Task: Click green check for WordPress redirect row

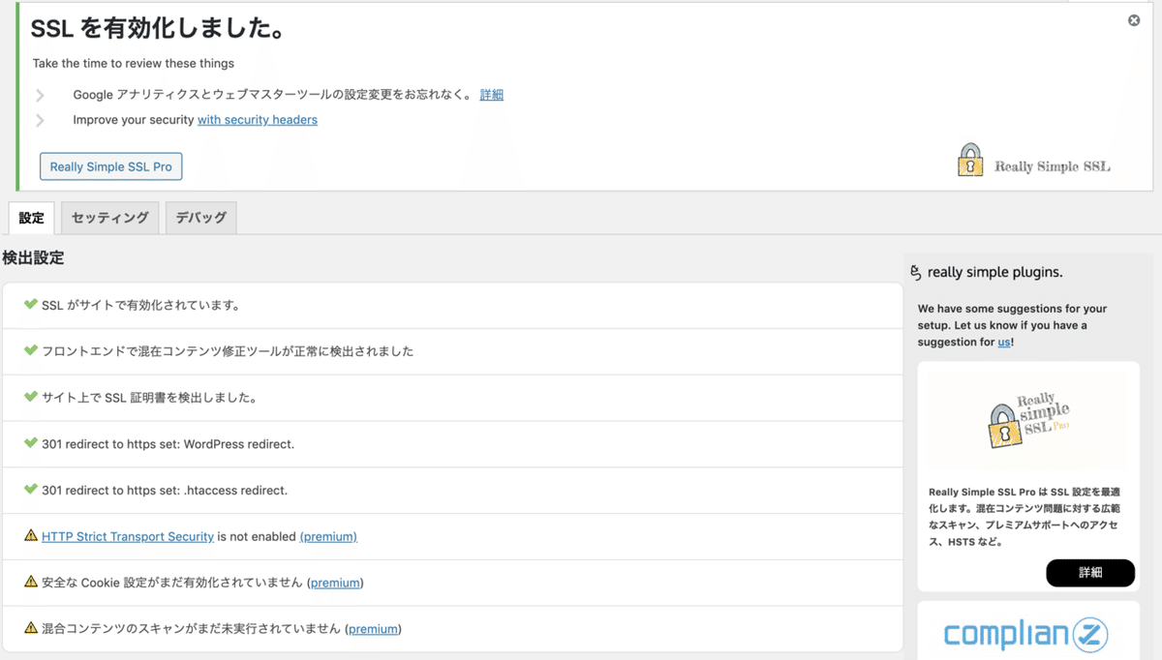Action: point(31,443)
